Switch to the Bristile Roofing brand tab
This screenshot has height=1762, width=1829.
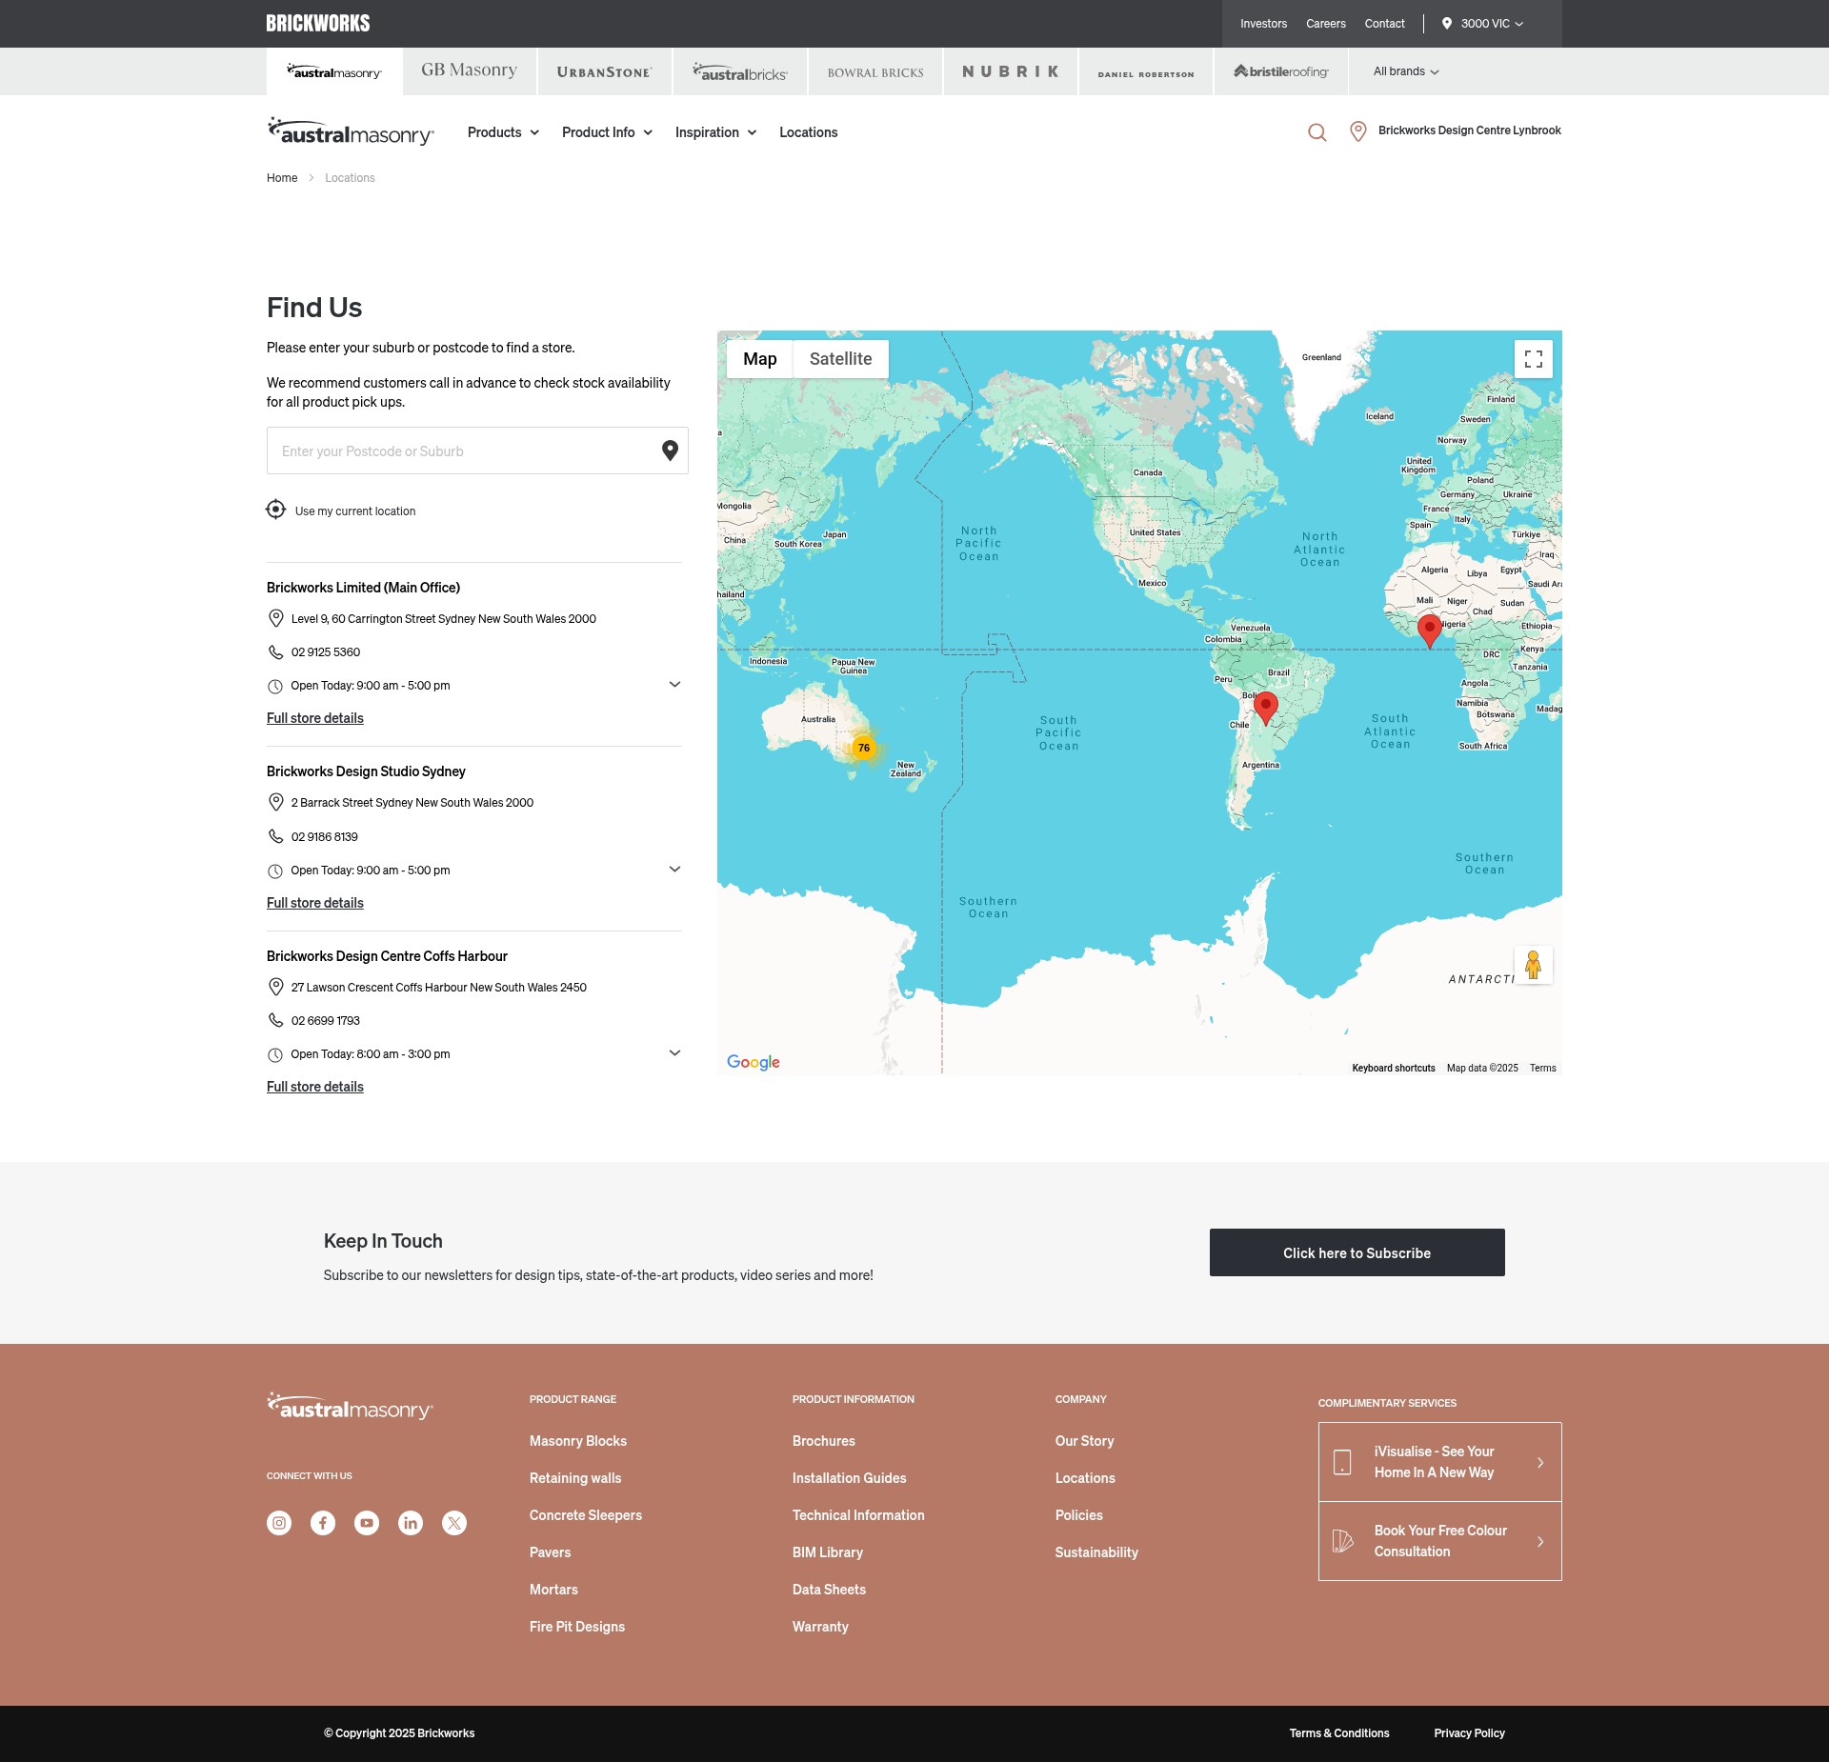pyautogui.click(x=1281, y=71)
